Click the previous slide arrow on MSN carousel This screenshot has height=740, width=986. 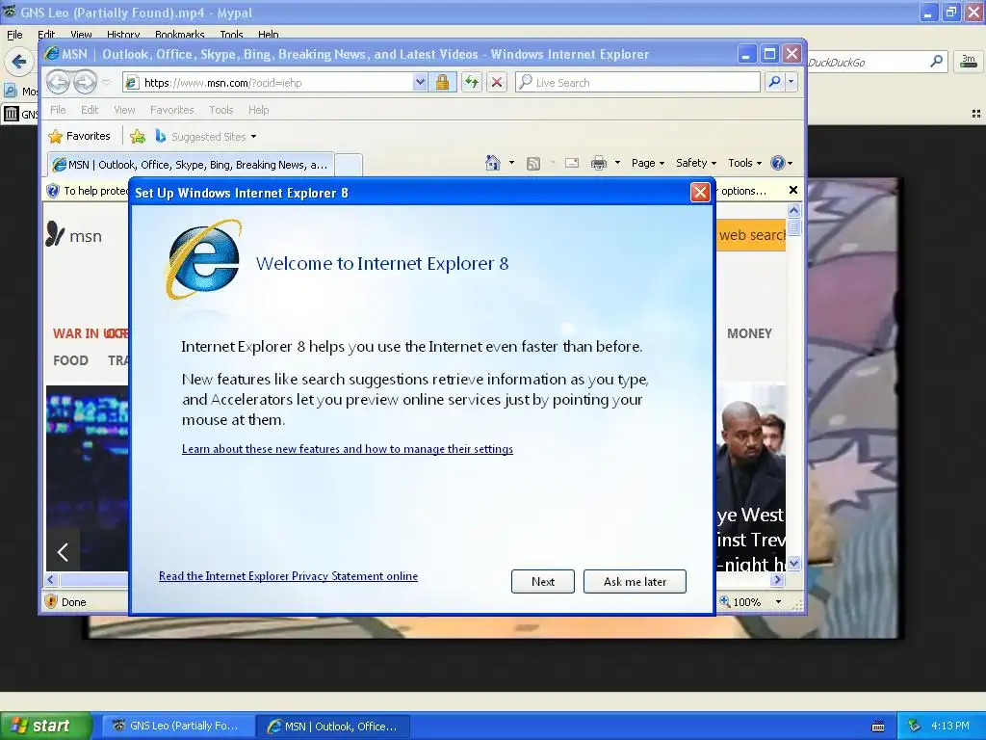63,552
